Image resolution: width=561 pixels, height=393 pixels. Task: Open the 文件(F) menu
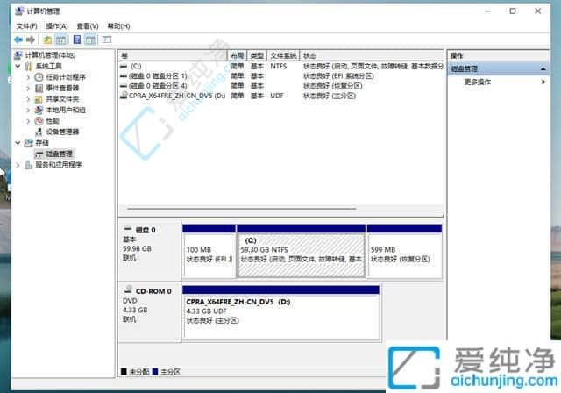tap(26, 26)
